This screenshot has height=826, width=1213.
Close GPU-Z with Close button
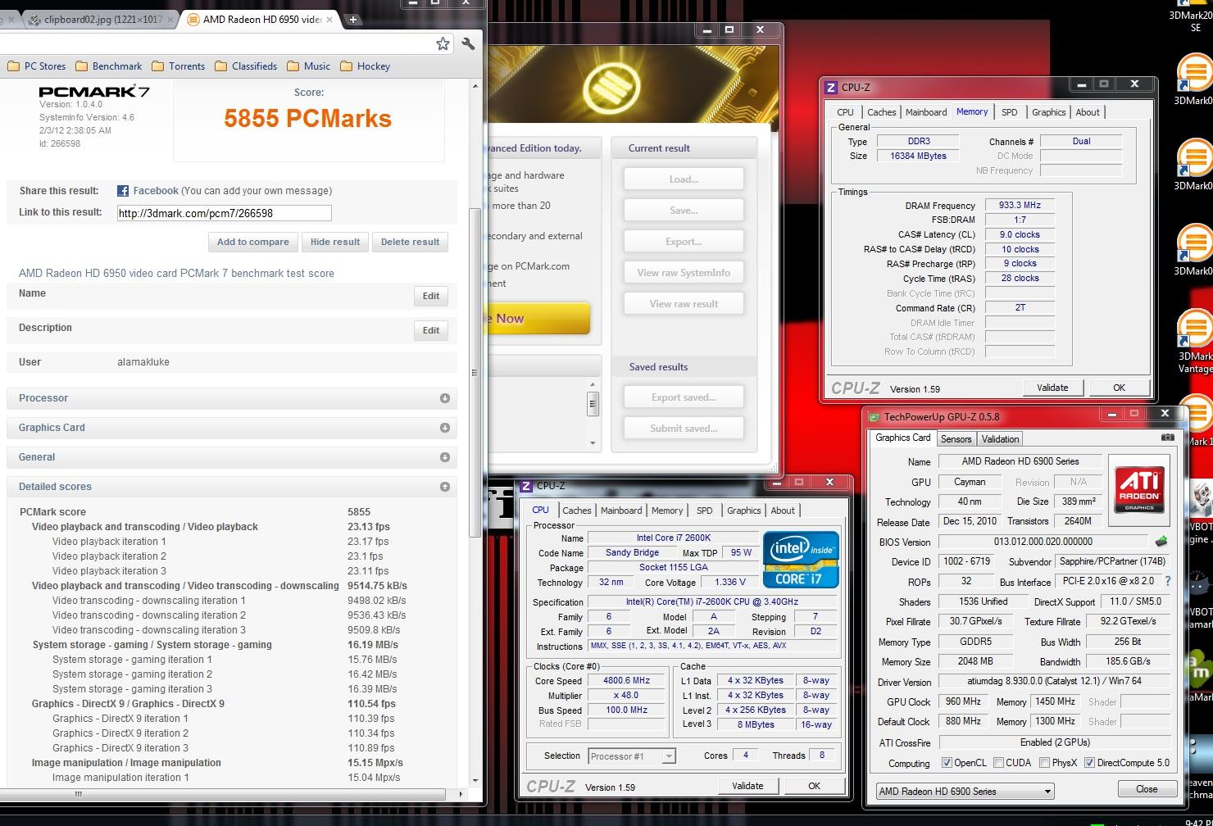pyautogui.click(x=1147, y=789)
